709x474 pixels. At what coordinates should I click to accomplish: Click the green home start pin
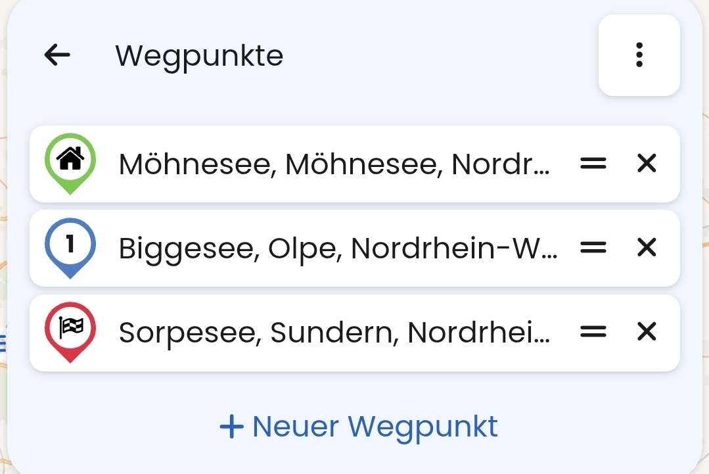[x=70, y=162]
